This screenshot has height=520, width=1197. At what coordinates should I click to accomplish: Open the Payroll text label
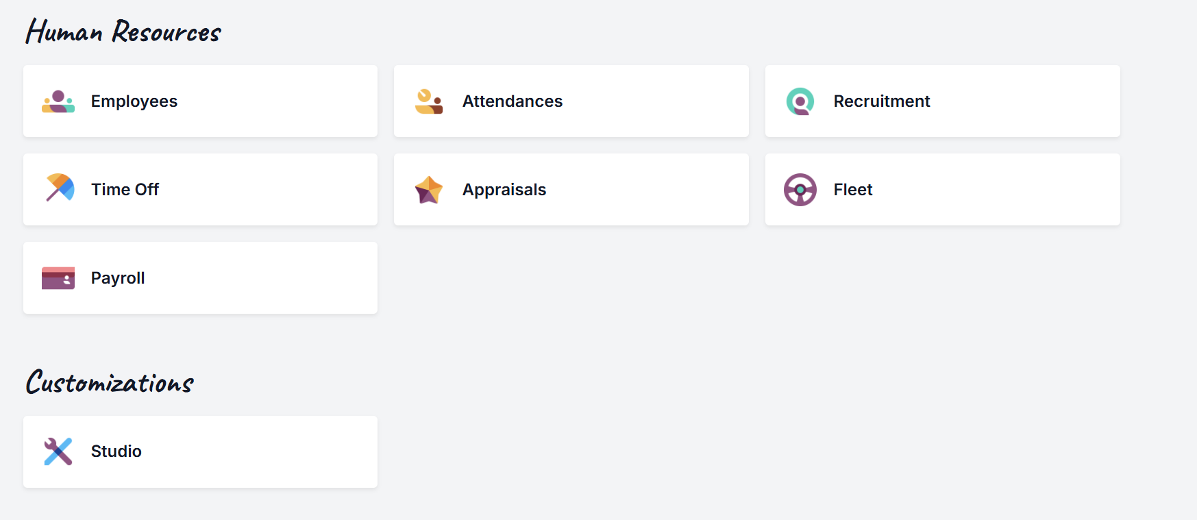click(x=118, y=278)
